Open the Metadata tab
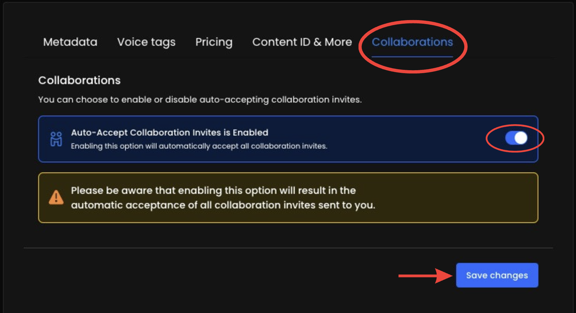 pos(70,42)
